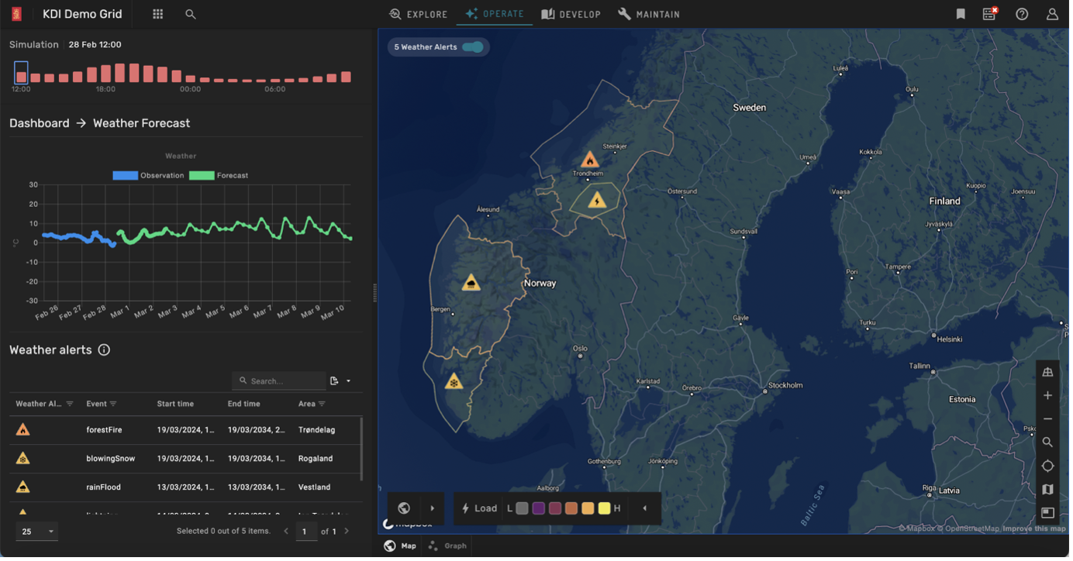Go to next table page
This screenshot has width=1073, height=561.
click(x=347, y=532)
